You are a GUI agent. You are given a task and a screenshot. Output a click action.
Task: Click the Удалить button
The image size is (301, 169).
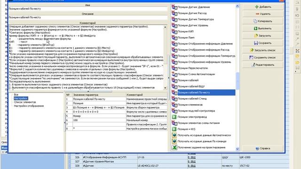(x=263, y=14)
